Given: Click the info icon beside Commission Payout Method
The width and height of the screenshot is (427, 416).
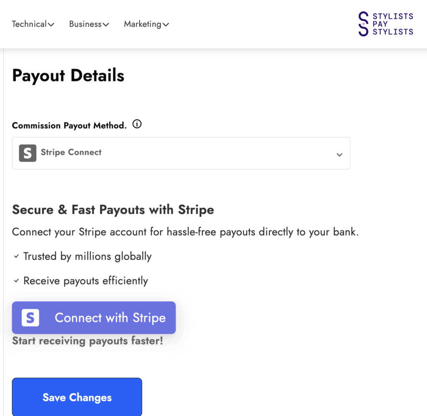Looking at the screenshot, I should [x=137, y=124].
